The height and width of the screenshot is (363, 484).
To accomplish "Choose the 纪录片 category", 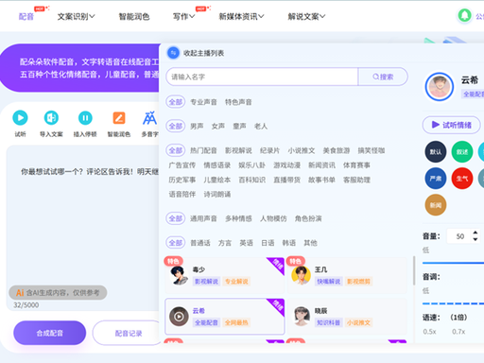I will point(269,150).
